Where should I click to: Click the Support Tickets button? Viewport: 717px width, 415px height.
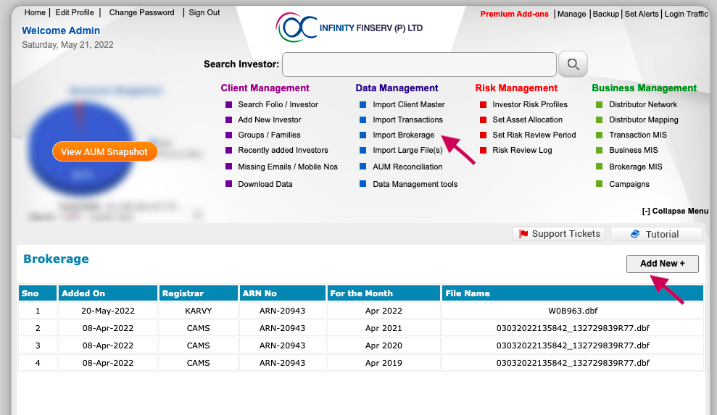[x=559, y=234]
